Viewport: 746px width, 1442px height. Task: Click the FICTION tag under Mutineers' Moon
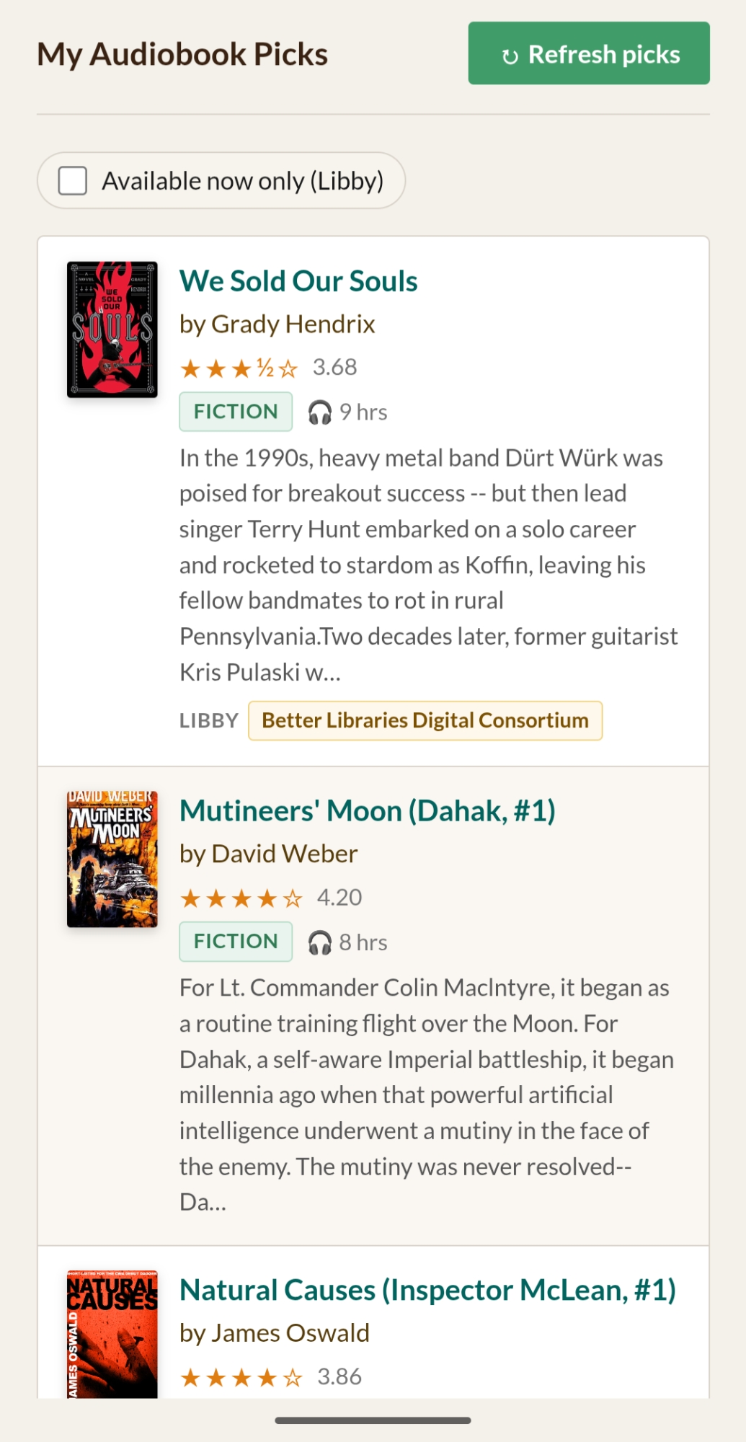coord(236,942)
